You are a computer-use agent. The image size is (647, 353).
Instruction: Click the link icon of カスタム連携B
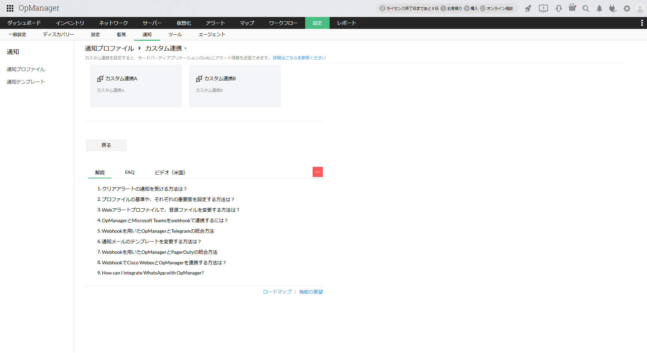click(199, 79)
